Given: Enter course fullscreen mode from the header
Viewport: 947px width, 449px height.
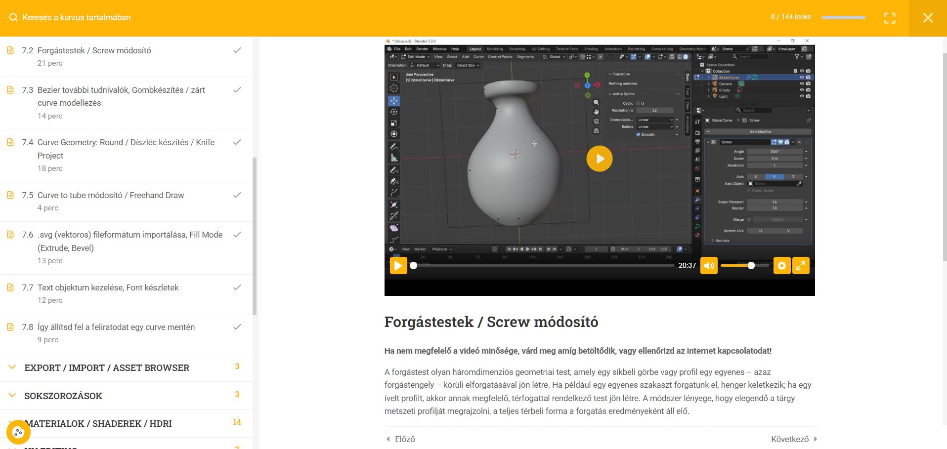Looking at the screenshot, I should 889,18.
